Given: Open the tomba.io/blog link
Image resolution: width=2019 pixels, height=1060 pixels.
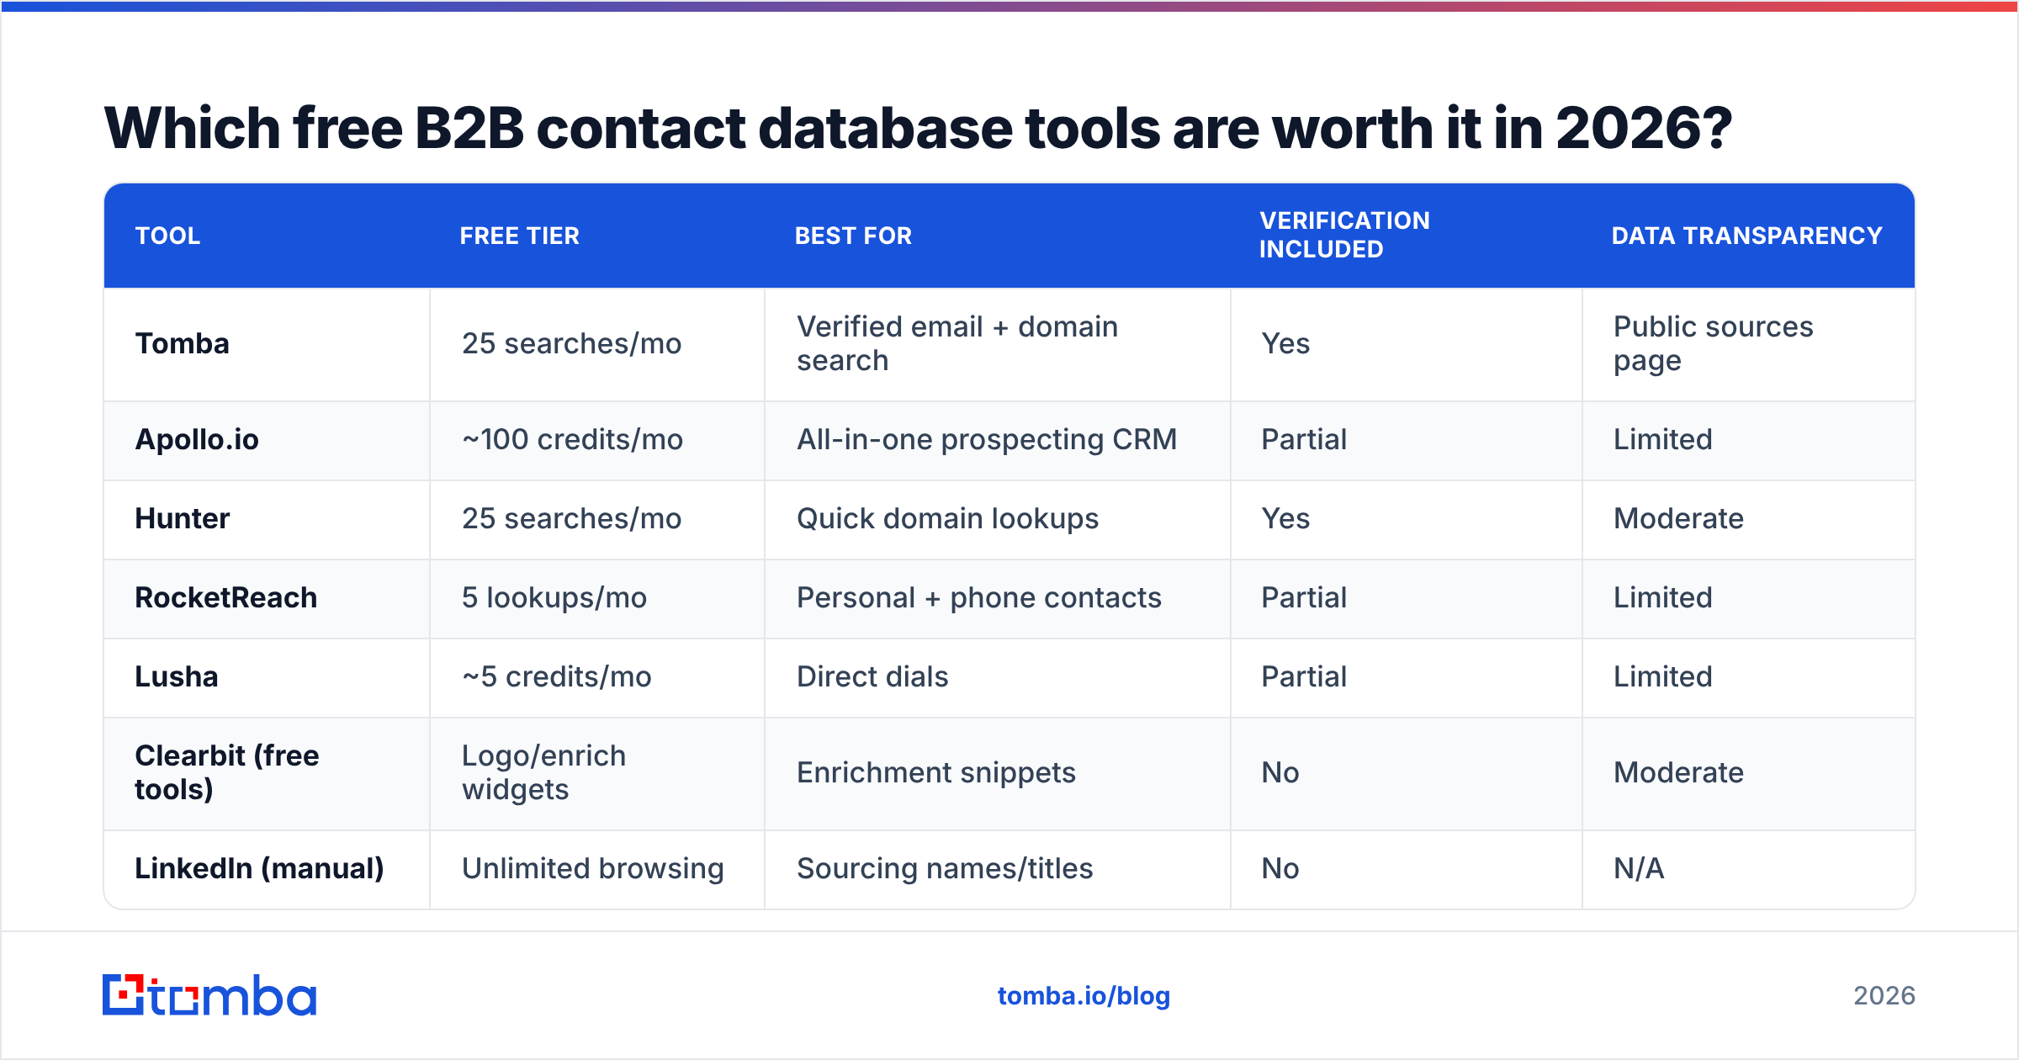Looking at the screenshot, I should tap(1084, 996).
